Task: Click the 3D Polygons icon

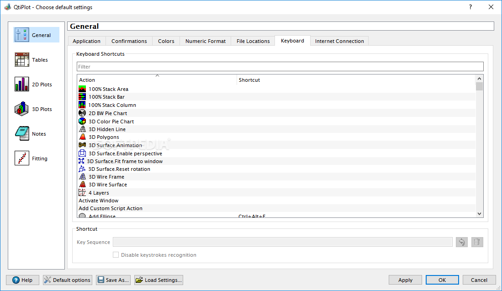Action: tap(82, 137)
